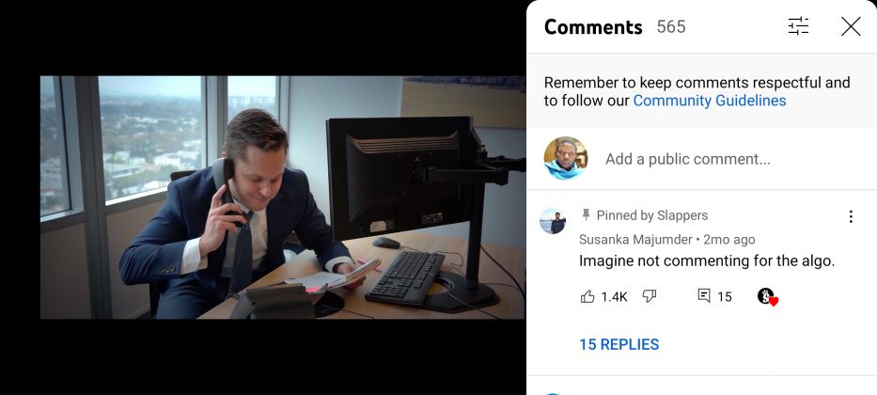Like Susanka Majumder's pinned comment
This screenshot has width=877, height=395.
point(587,296)
